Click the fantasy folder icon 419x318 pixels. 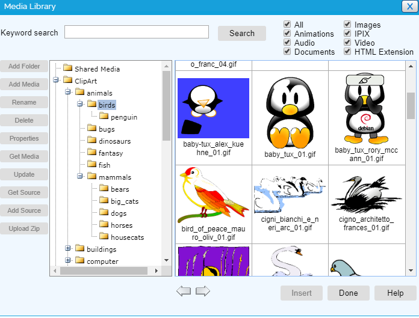click(92, 152)
